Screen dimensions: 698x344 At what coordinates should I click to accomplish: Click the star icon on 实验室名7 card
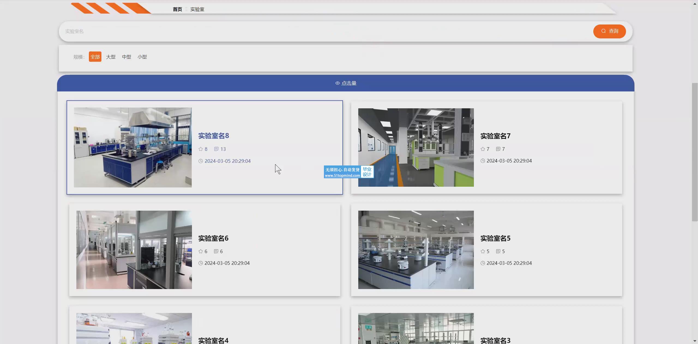click(x=483, y=149)
